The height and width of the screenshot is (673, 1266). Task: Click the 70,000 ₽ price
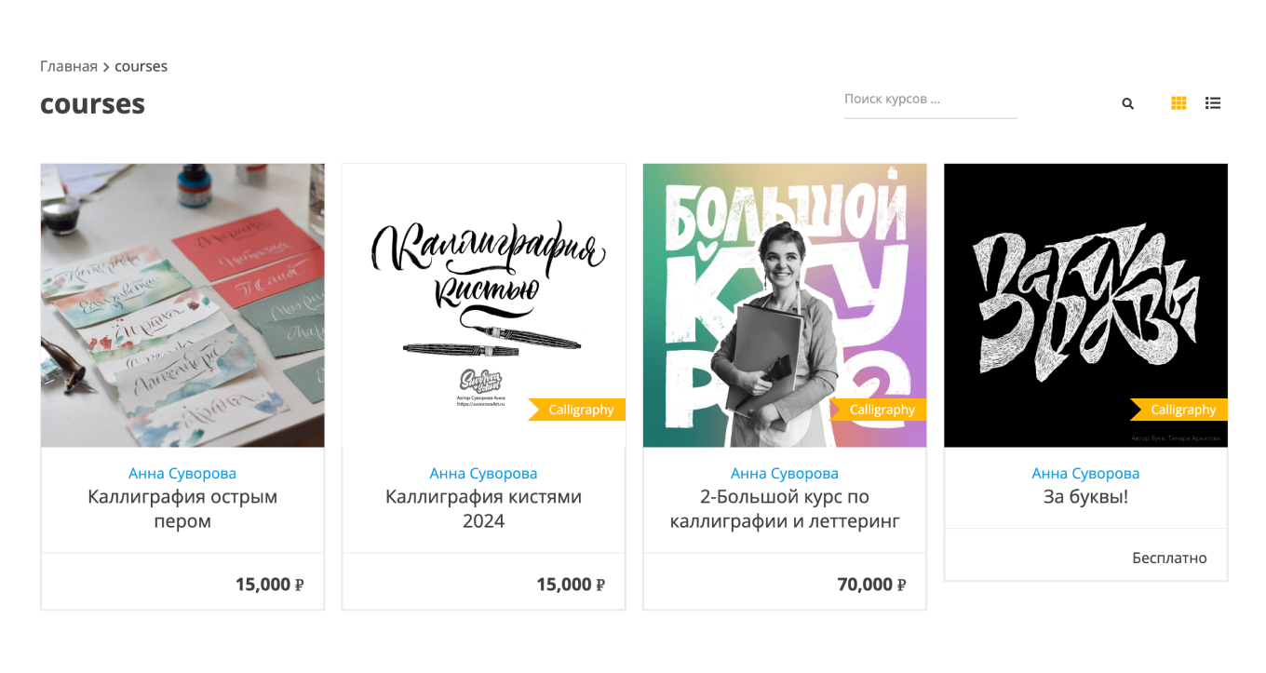(870, 585)
